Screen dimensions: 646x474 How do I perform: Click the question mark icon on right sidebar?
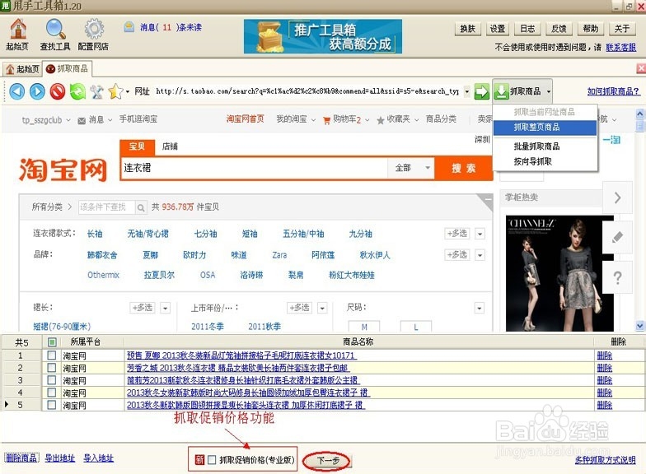coord(617,278)
